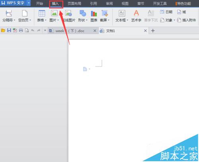Close the 文档1 document tab
Screen dimensions: 199x162
coord(145,31)
